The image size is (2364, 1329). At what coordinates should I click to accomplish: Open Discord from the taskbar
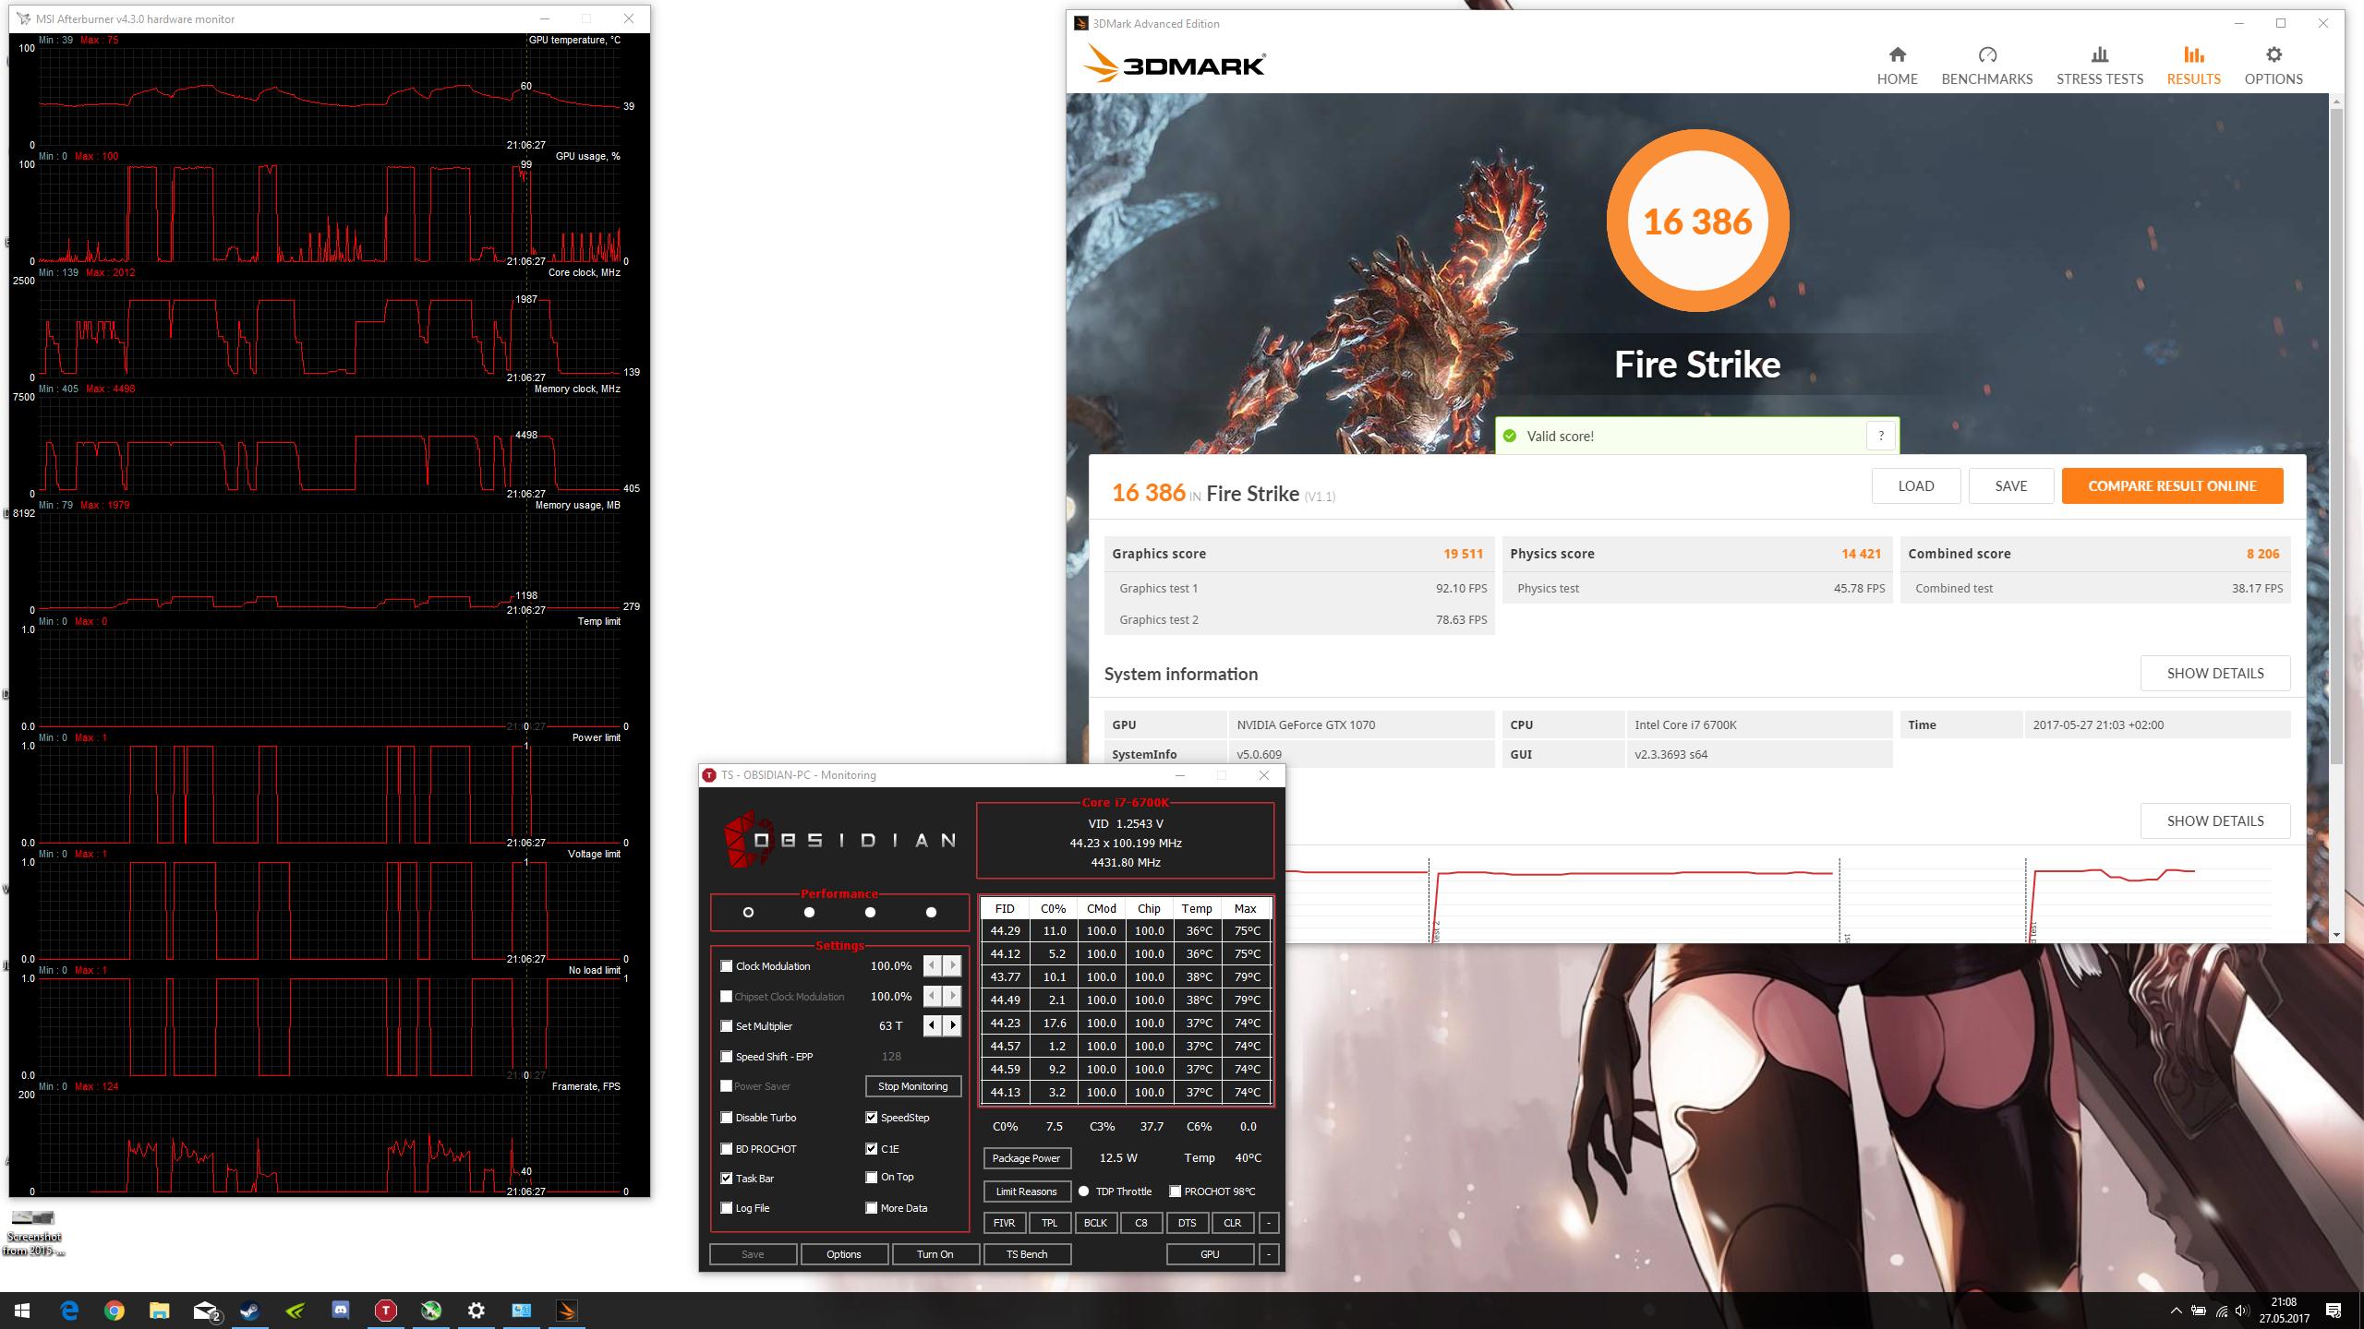pyautogui.click(x=341, y=1311)
